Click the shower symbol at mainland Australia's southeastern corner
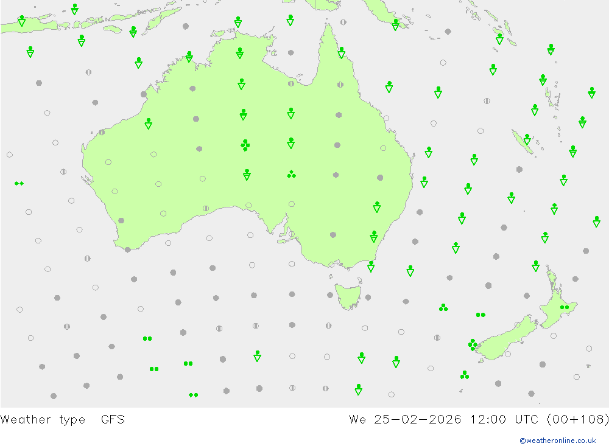 point(371,267)
